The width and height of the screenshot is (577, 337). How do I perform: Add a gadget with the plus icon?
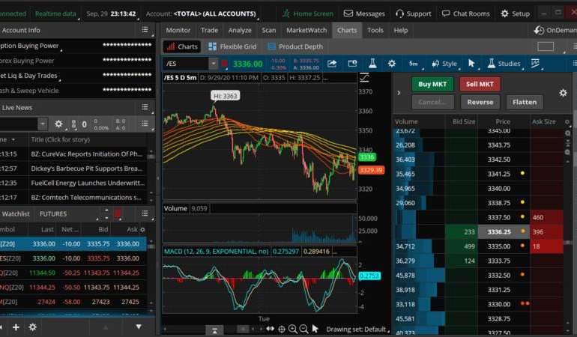point(16,327)
